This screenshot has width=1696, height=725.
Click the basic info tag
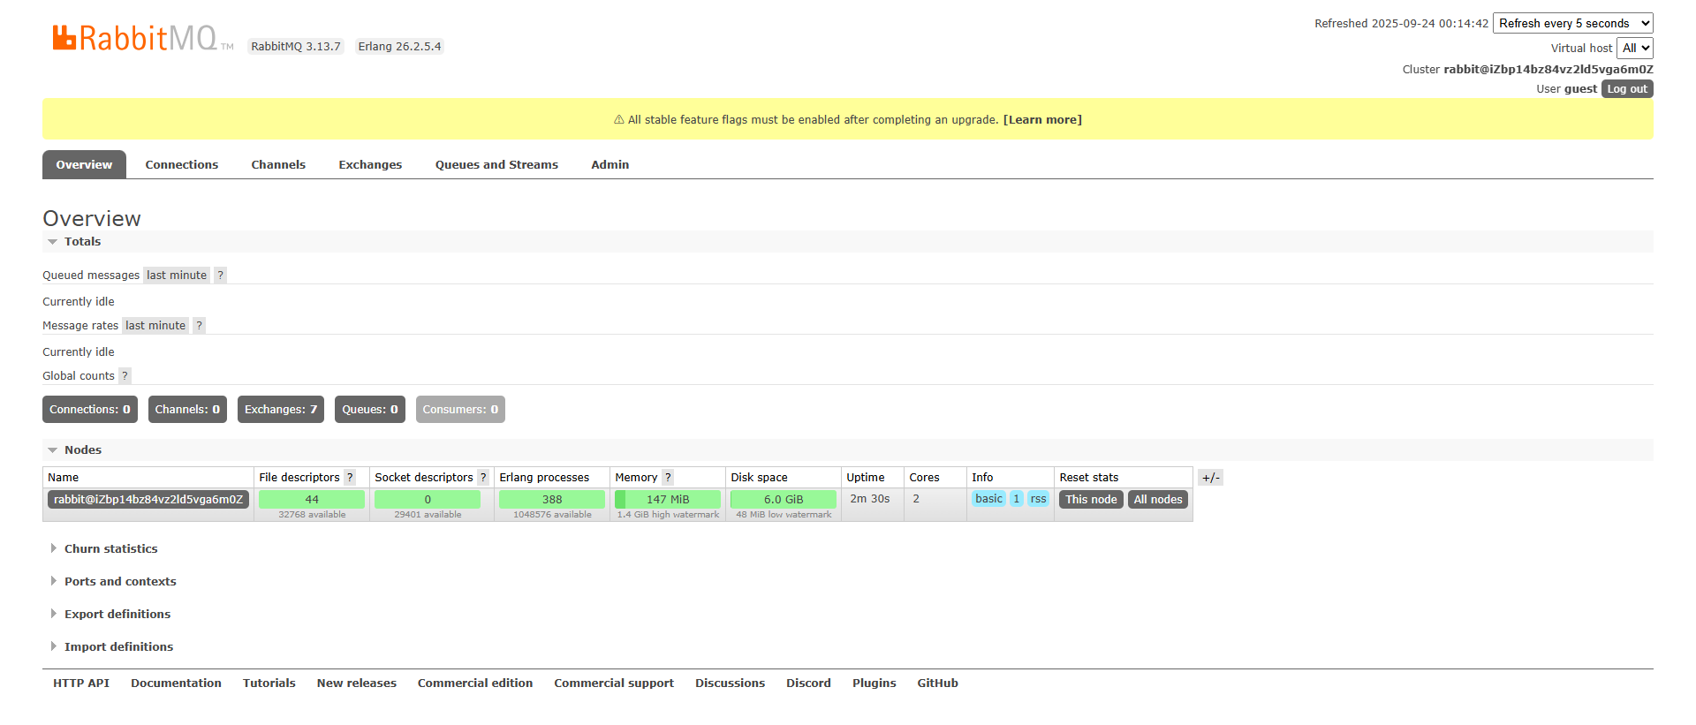point(988,499)
